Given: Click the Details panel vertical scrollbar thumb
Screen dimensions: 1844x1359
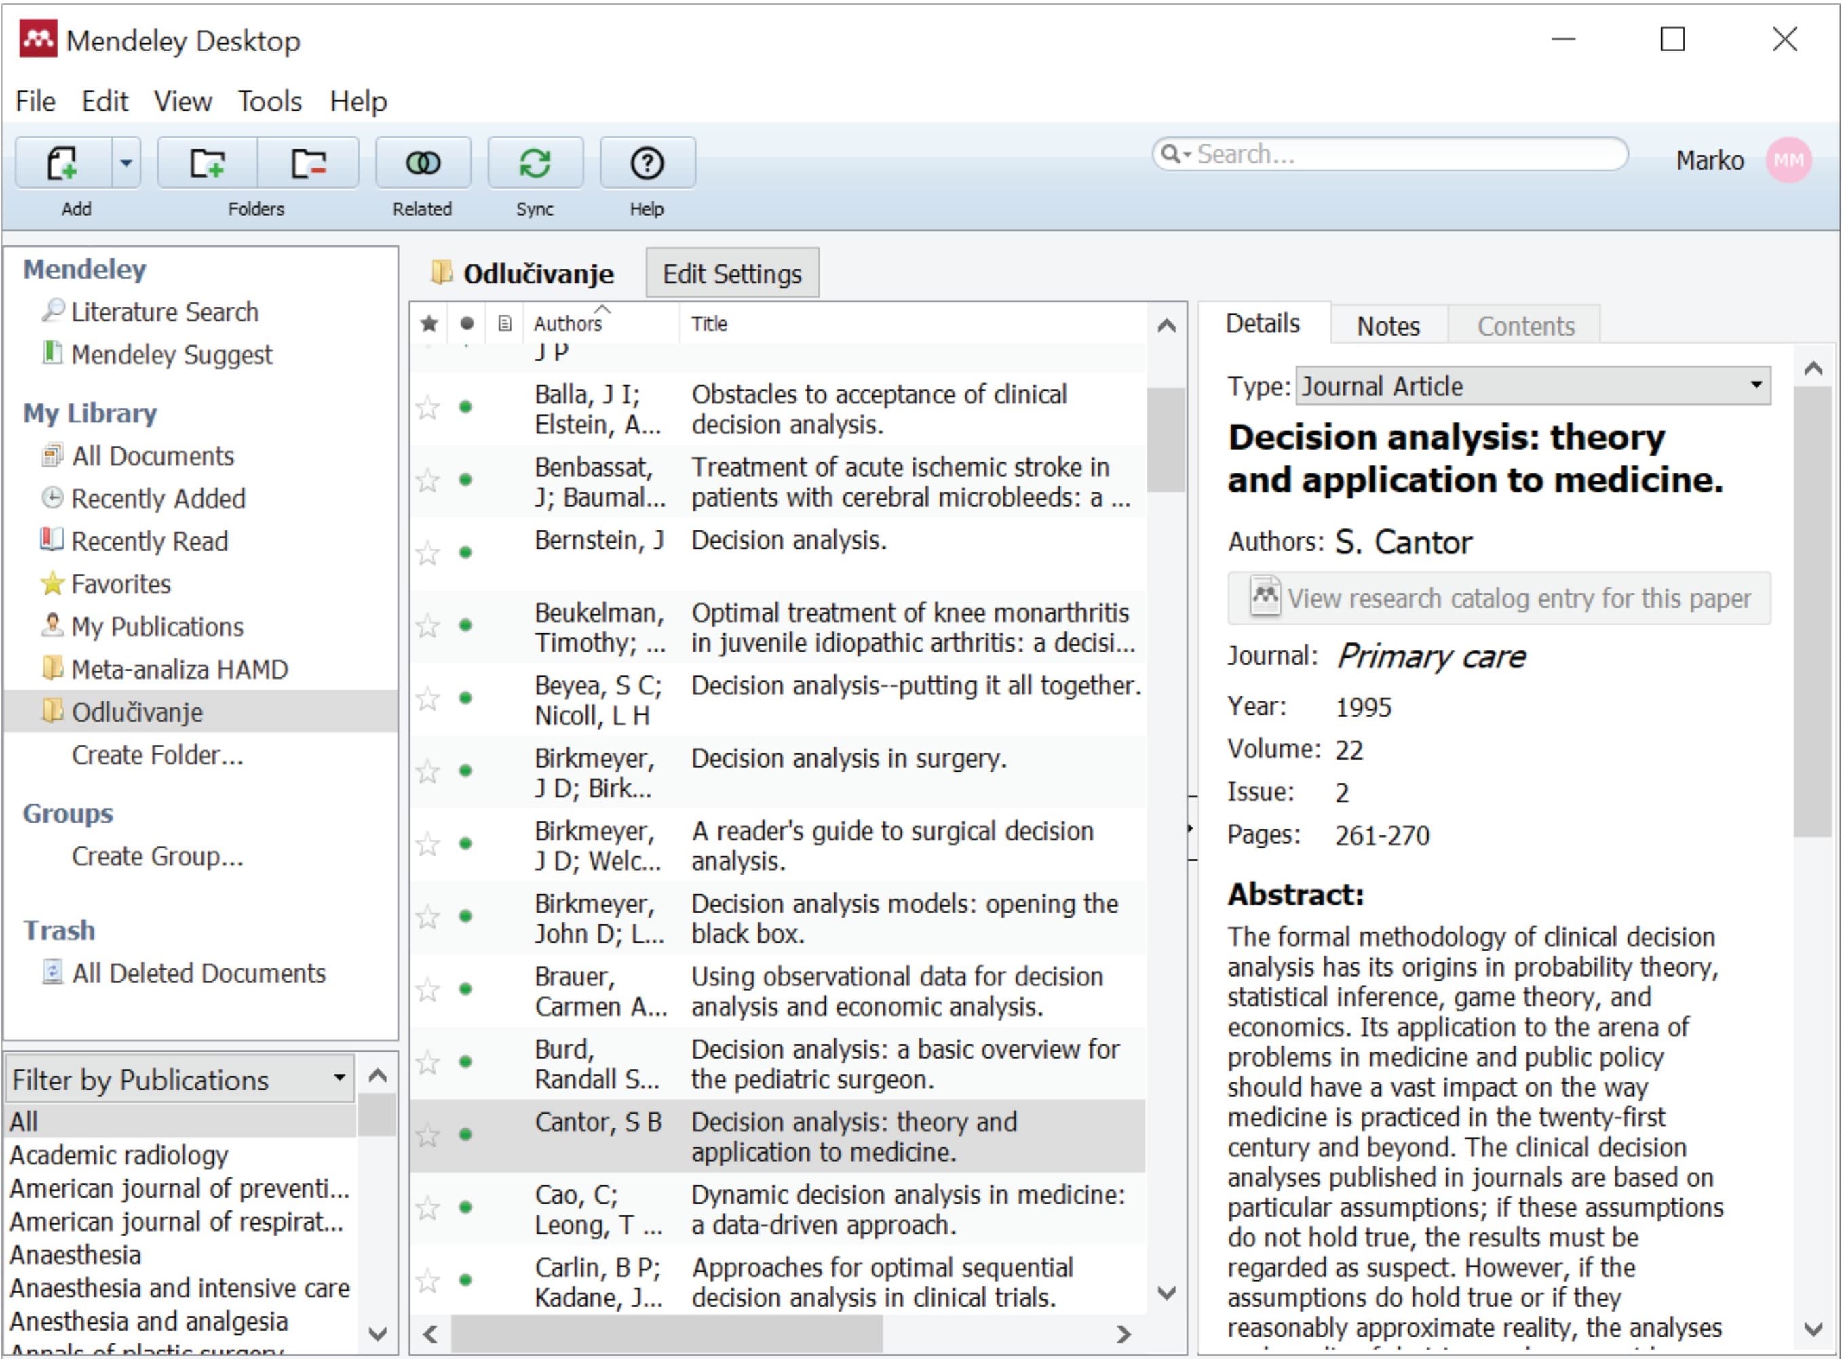Looking at the screenshot, I should coord(1813,612).
